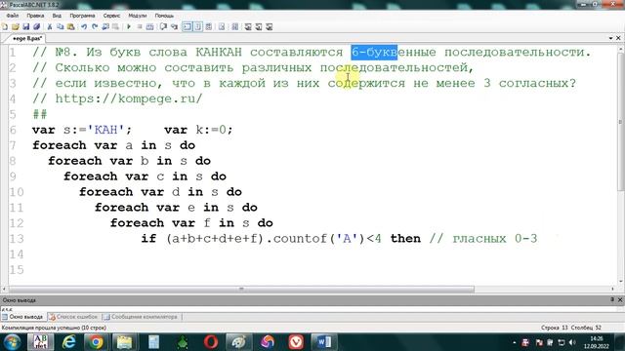Screen dimensions: 625x351
Task: Open PascalABC.NET from the taskbar
Action: pyautogui.click(x=40, y=342)
